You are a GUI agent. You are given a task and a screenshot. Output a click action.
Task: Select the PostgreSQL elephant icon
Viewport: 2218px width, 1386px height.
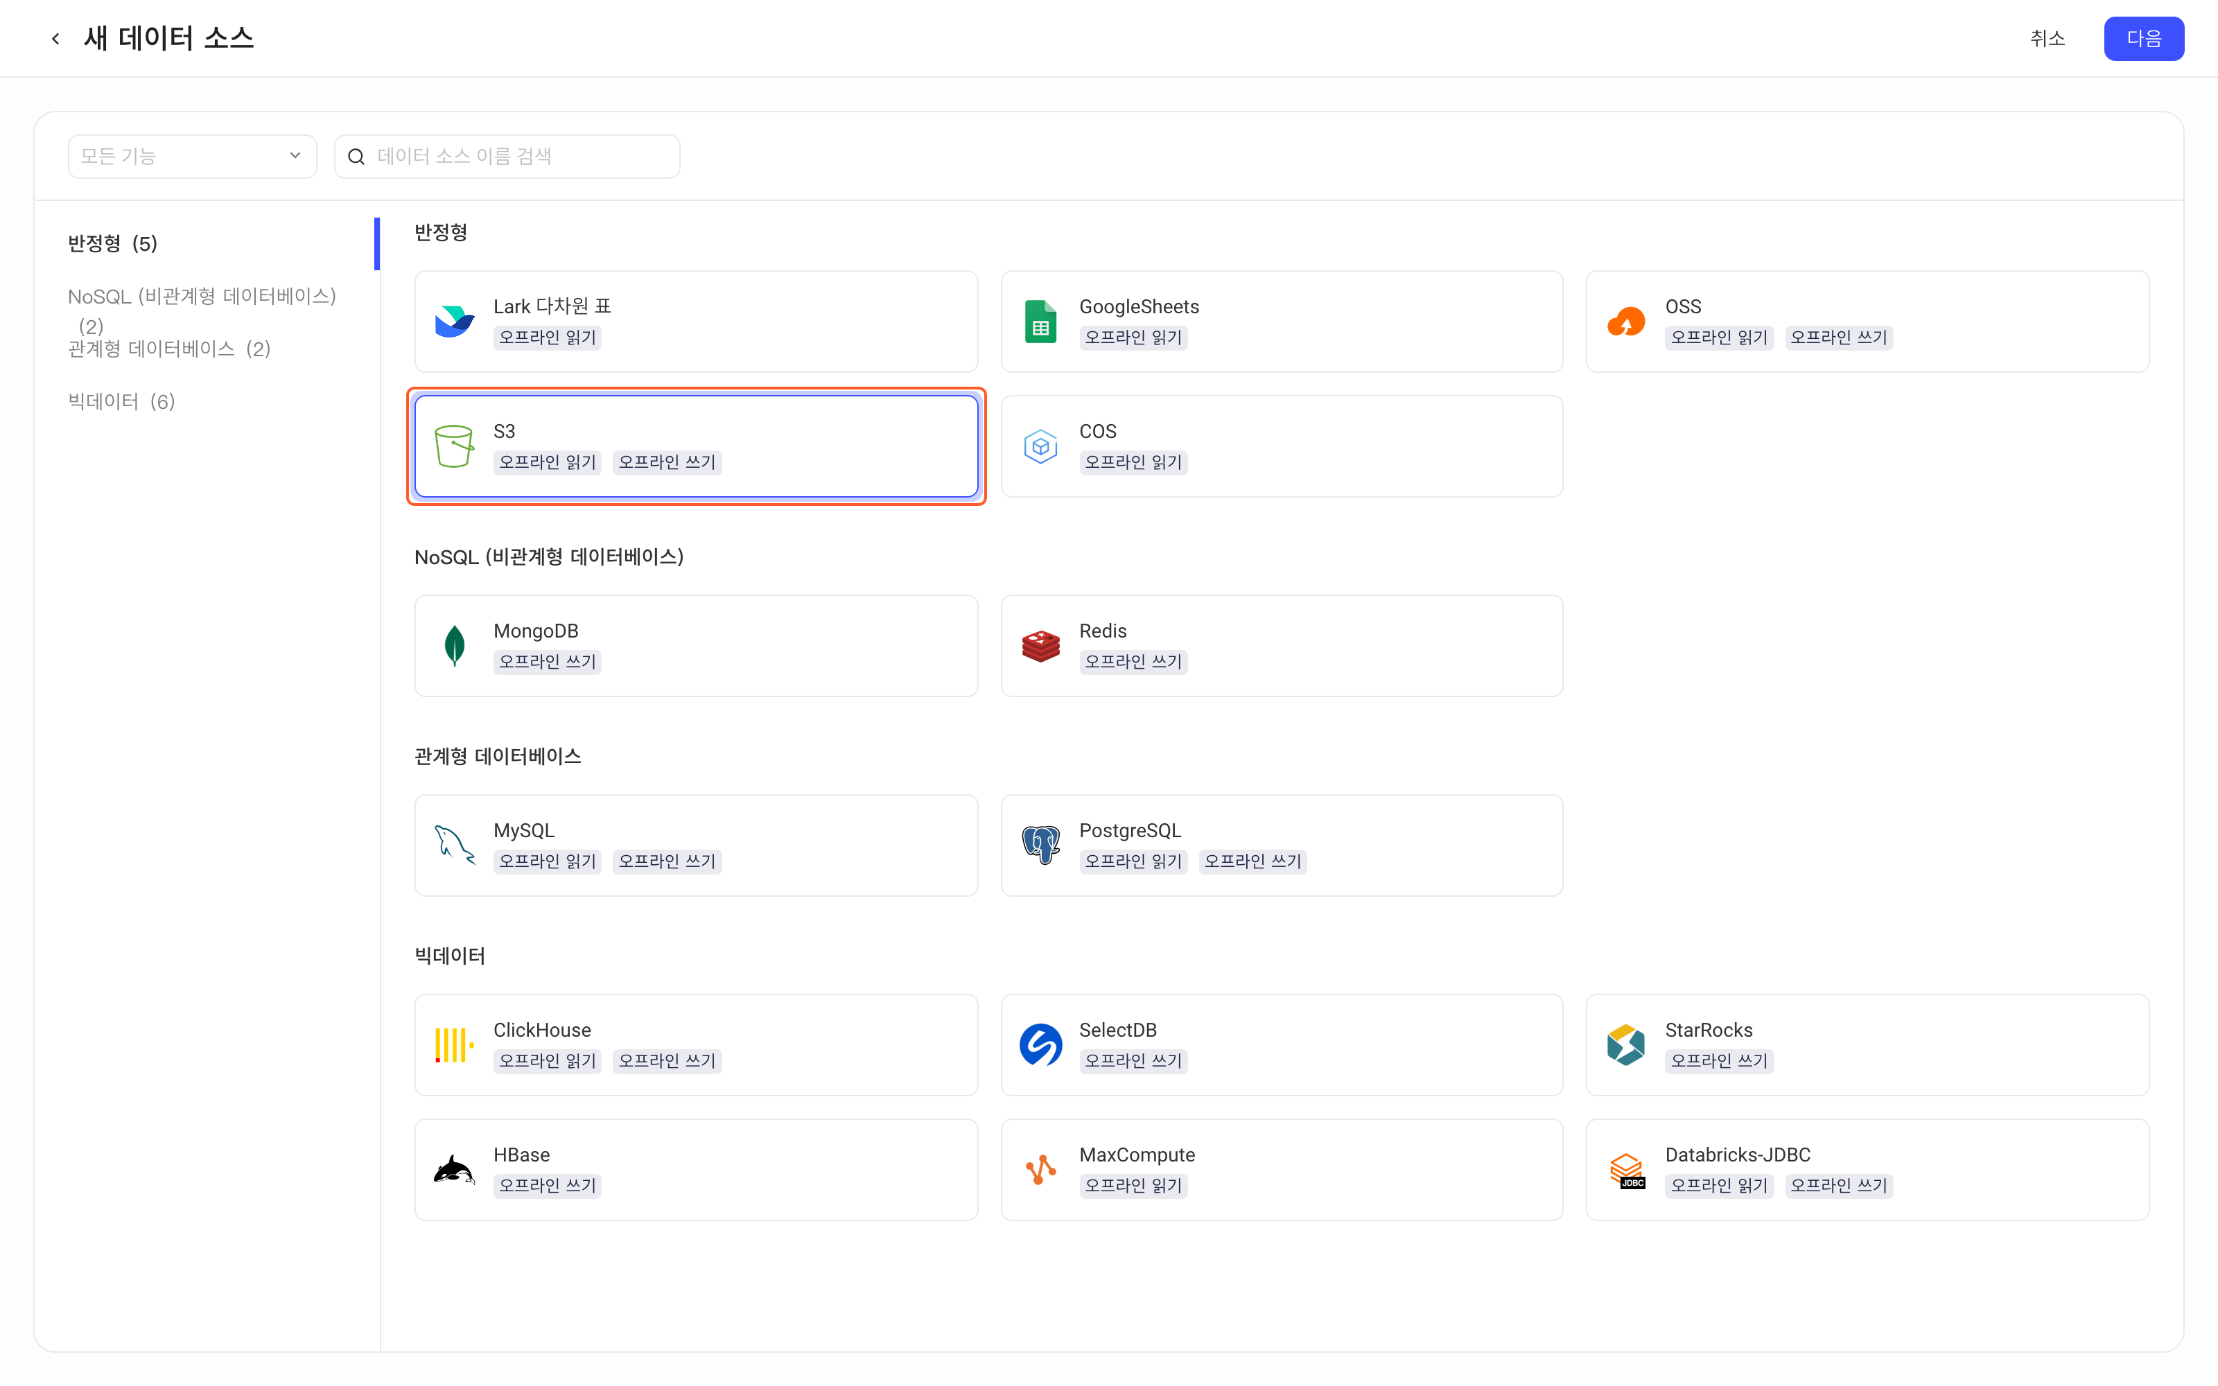pos(1040,844)
